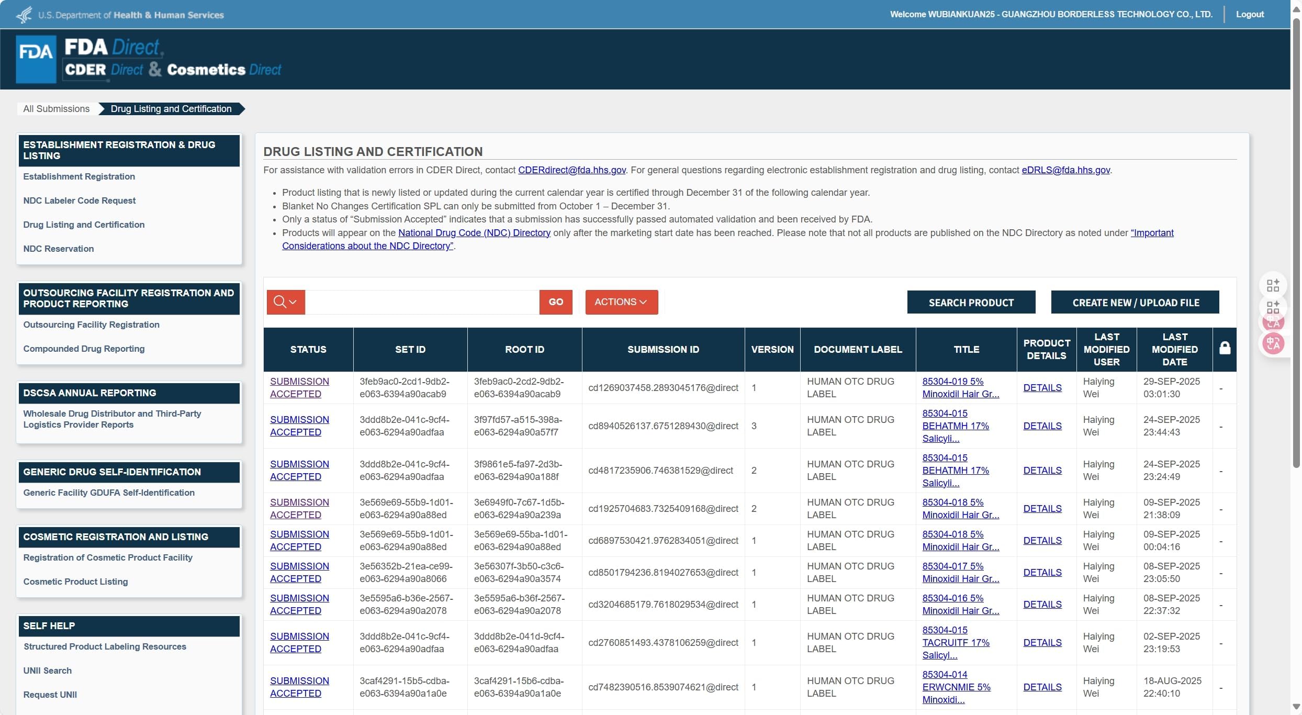This screenshot has height=715, width=1302.
Task: Open the search magnifier column selector
Action: click(286, 302)
